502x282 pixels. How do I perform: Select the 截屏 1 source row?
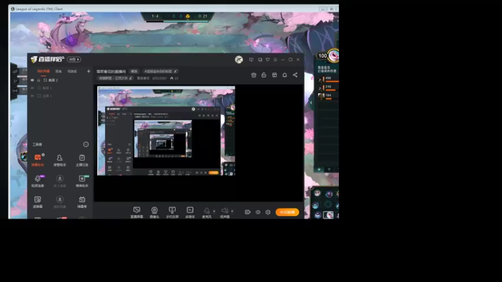click(x=60, y=88)
